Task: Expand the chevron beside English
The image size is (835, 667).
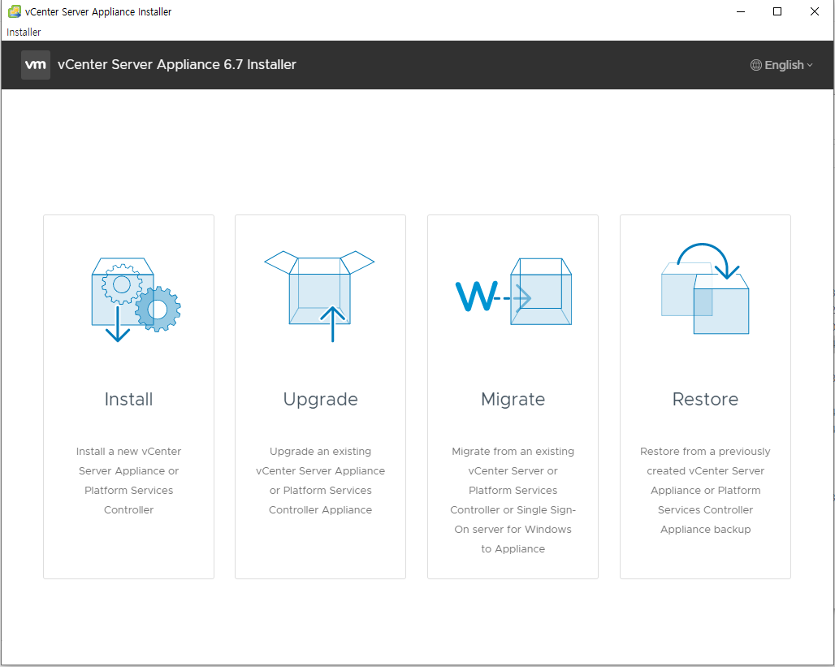Action: [x=810, y=65]
